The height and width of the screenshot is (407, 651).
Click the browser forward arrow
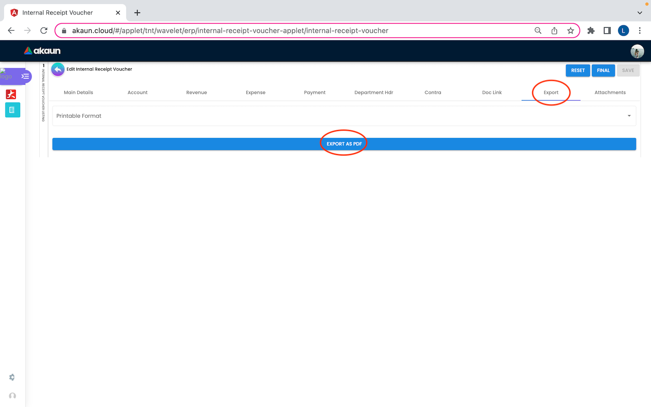(28, 30)
